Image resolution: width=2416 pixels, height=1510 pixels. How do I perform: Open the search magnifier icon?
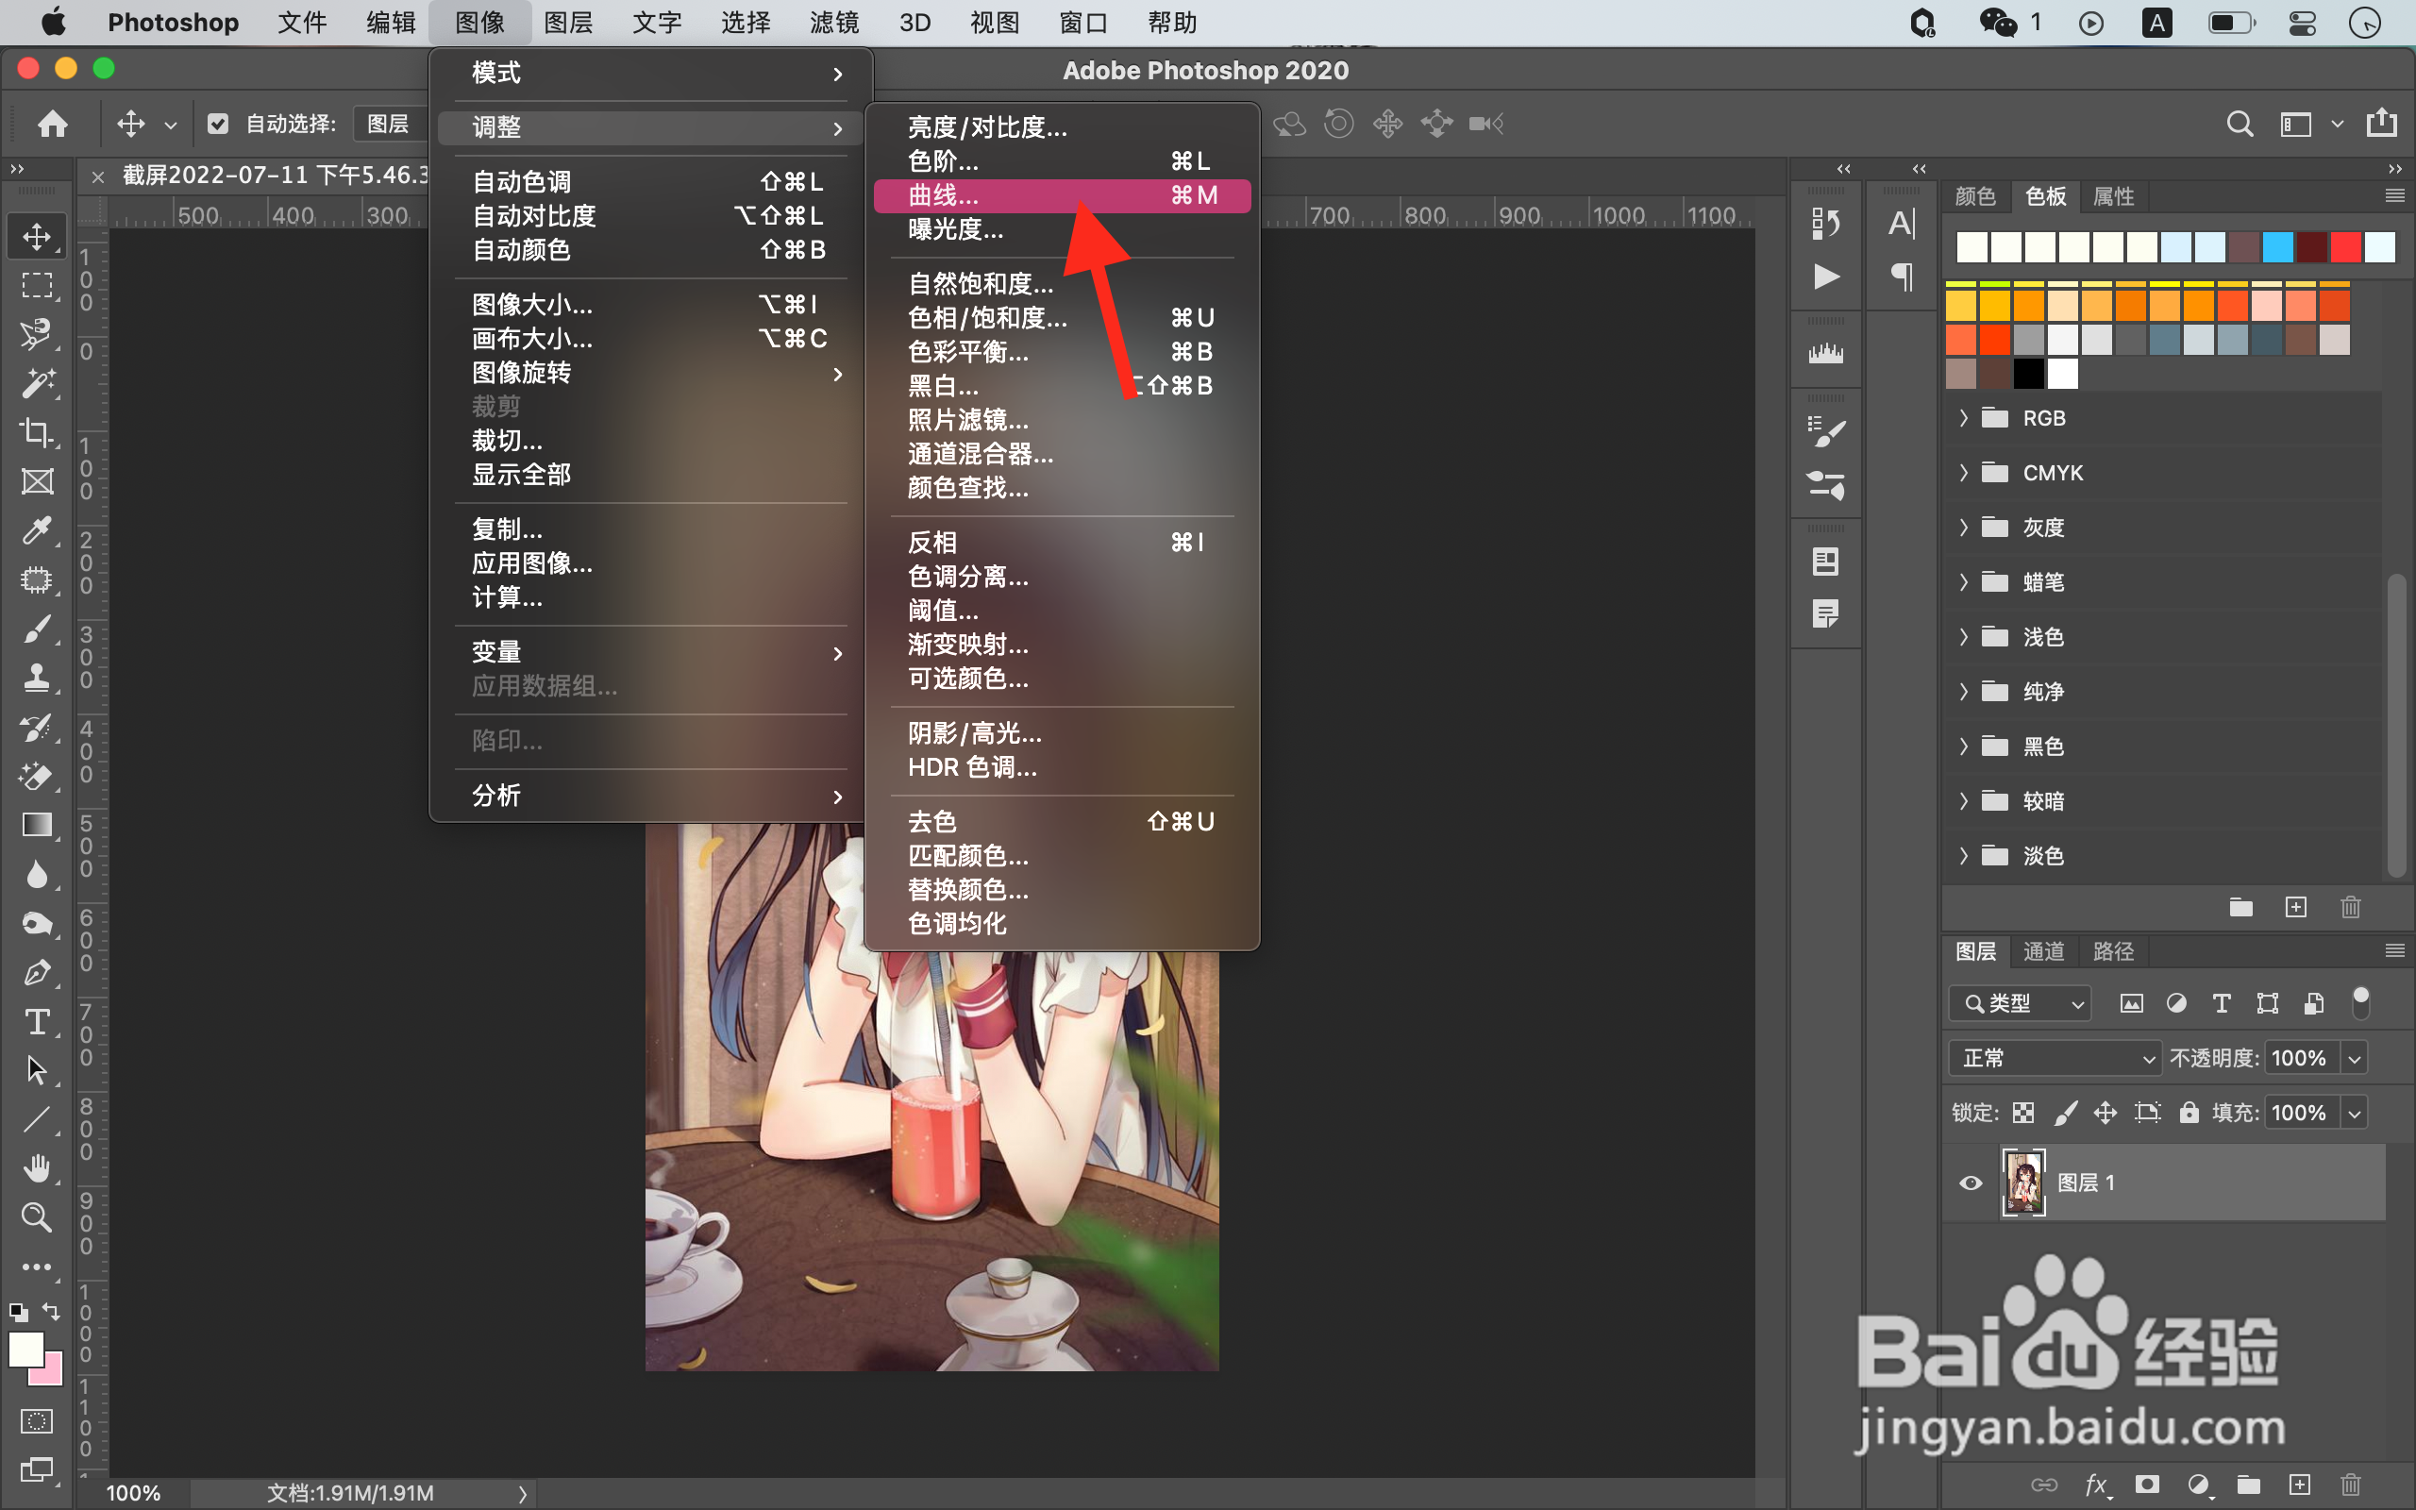(x=2240, y=124)
